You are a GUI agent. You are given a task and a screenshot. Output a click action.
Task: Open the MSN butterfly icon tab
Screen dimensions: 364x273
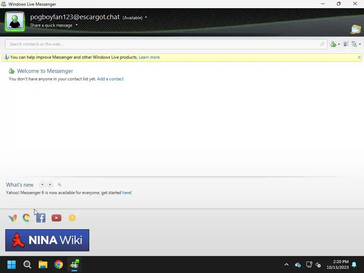tap(12, 218)
